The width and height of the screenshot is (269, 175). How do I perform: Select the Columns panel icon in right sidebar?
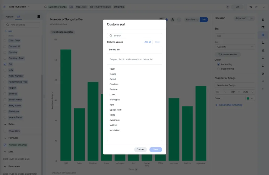pos(263,34)
